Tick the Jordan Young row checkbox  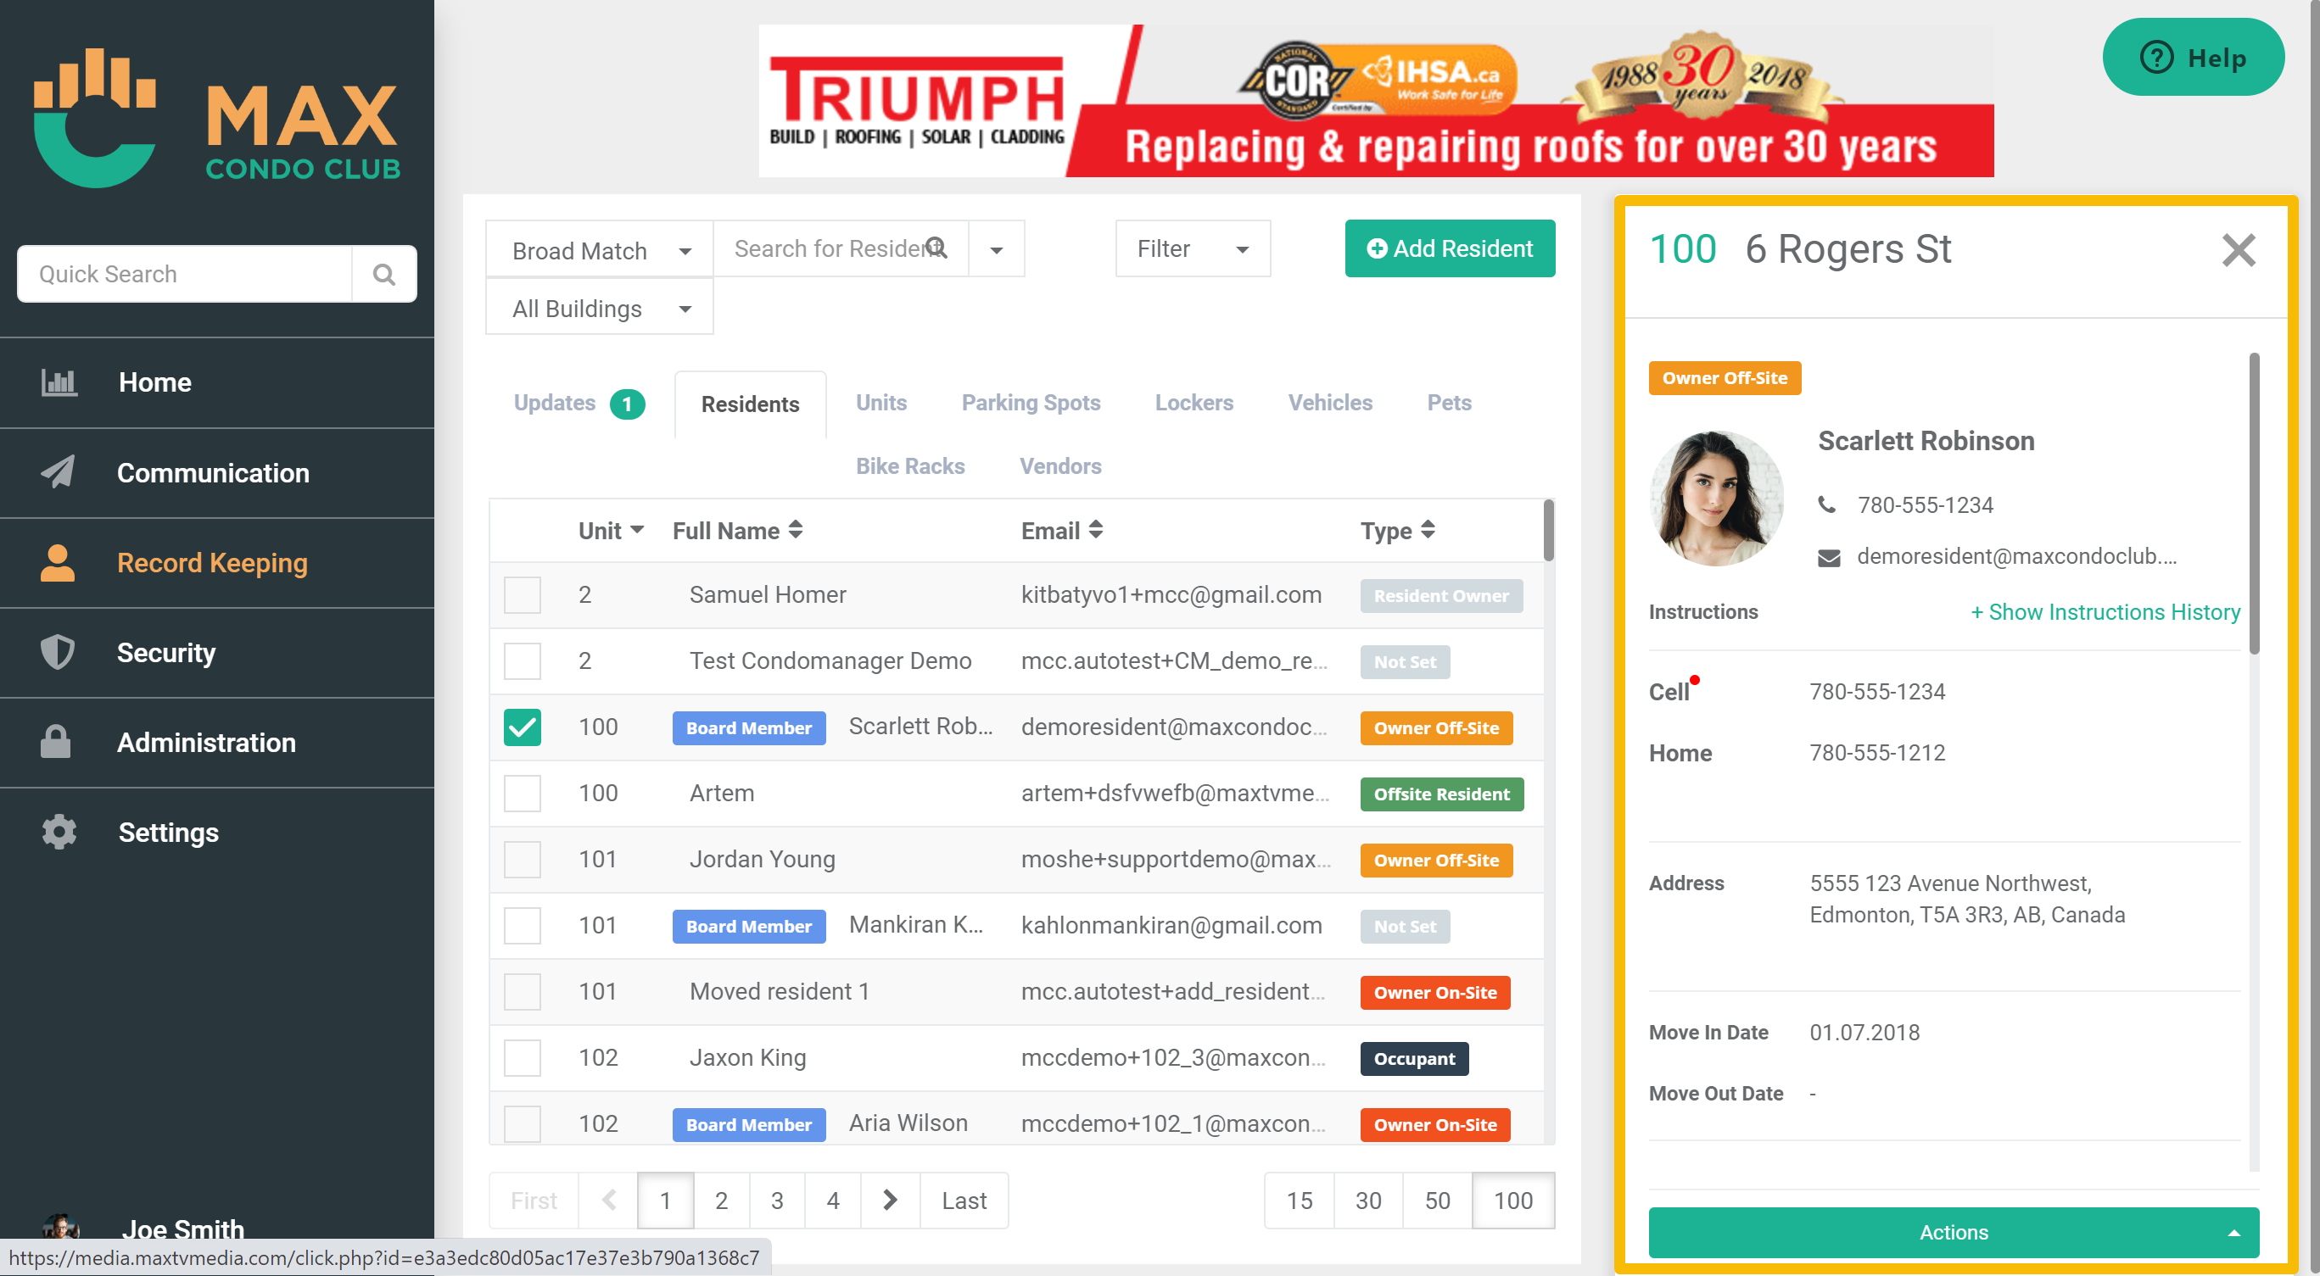523,860
